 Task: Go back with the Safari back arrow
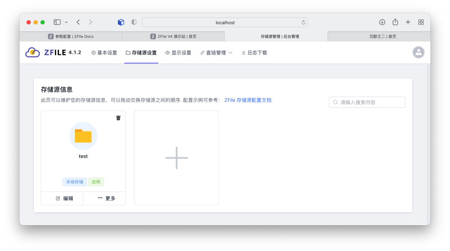click(x=78, y=22)
